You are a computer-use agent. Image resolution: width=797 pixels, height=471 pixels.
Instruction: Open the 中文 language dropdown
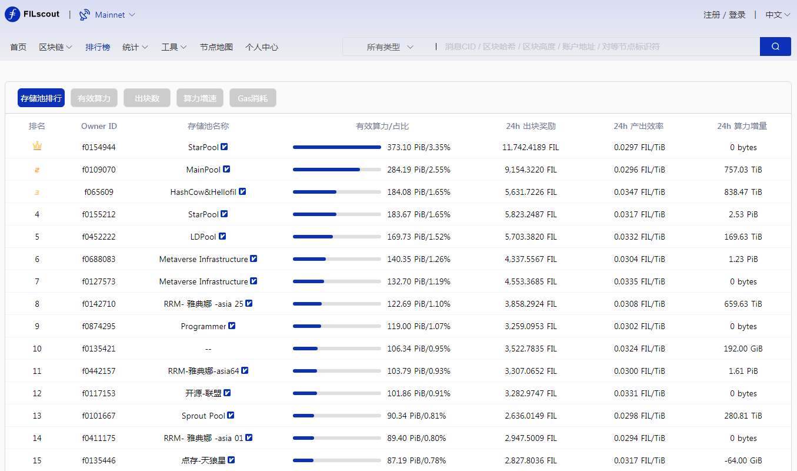pos(778,15)
